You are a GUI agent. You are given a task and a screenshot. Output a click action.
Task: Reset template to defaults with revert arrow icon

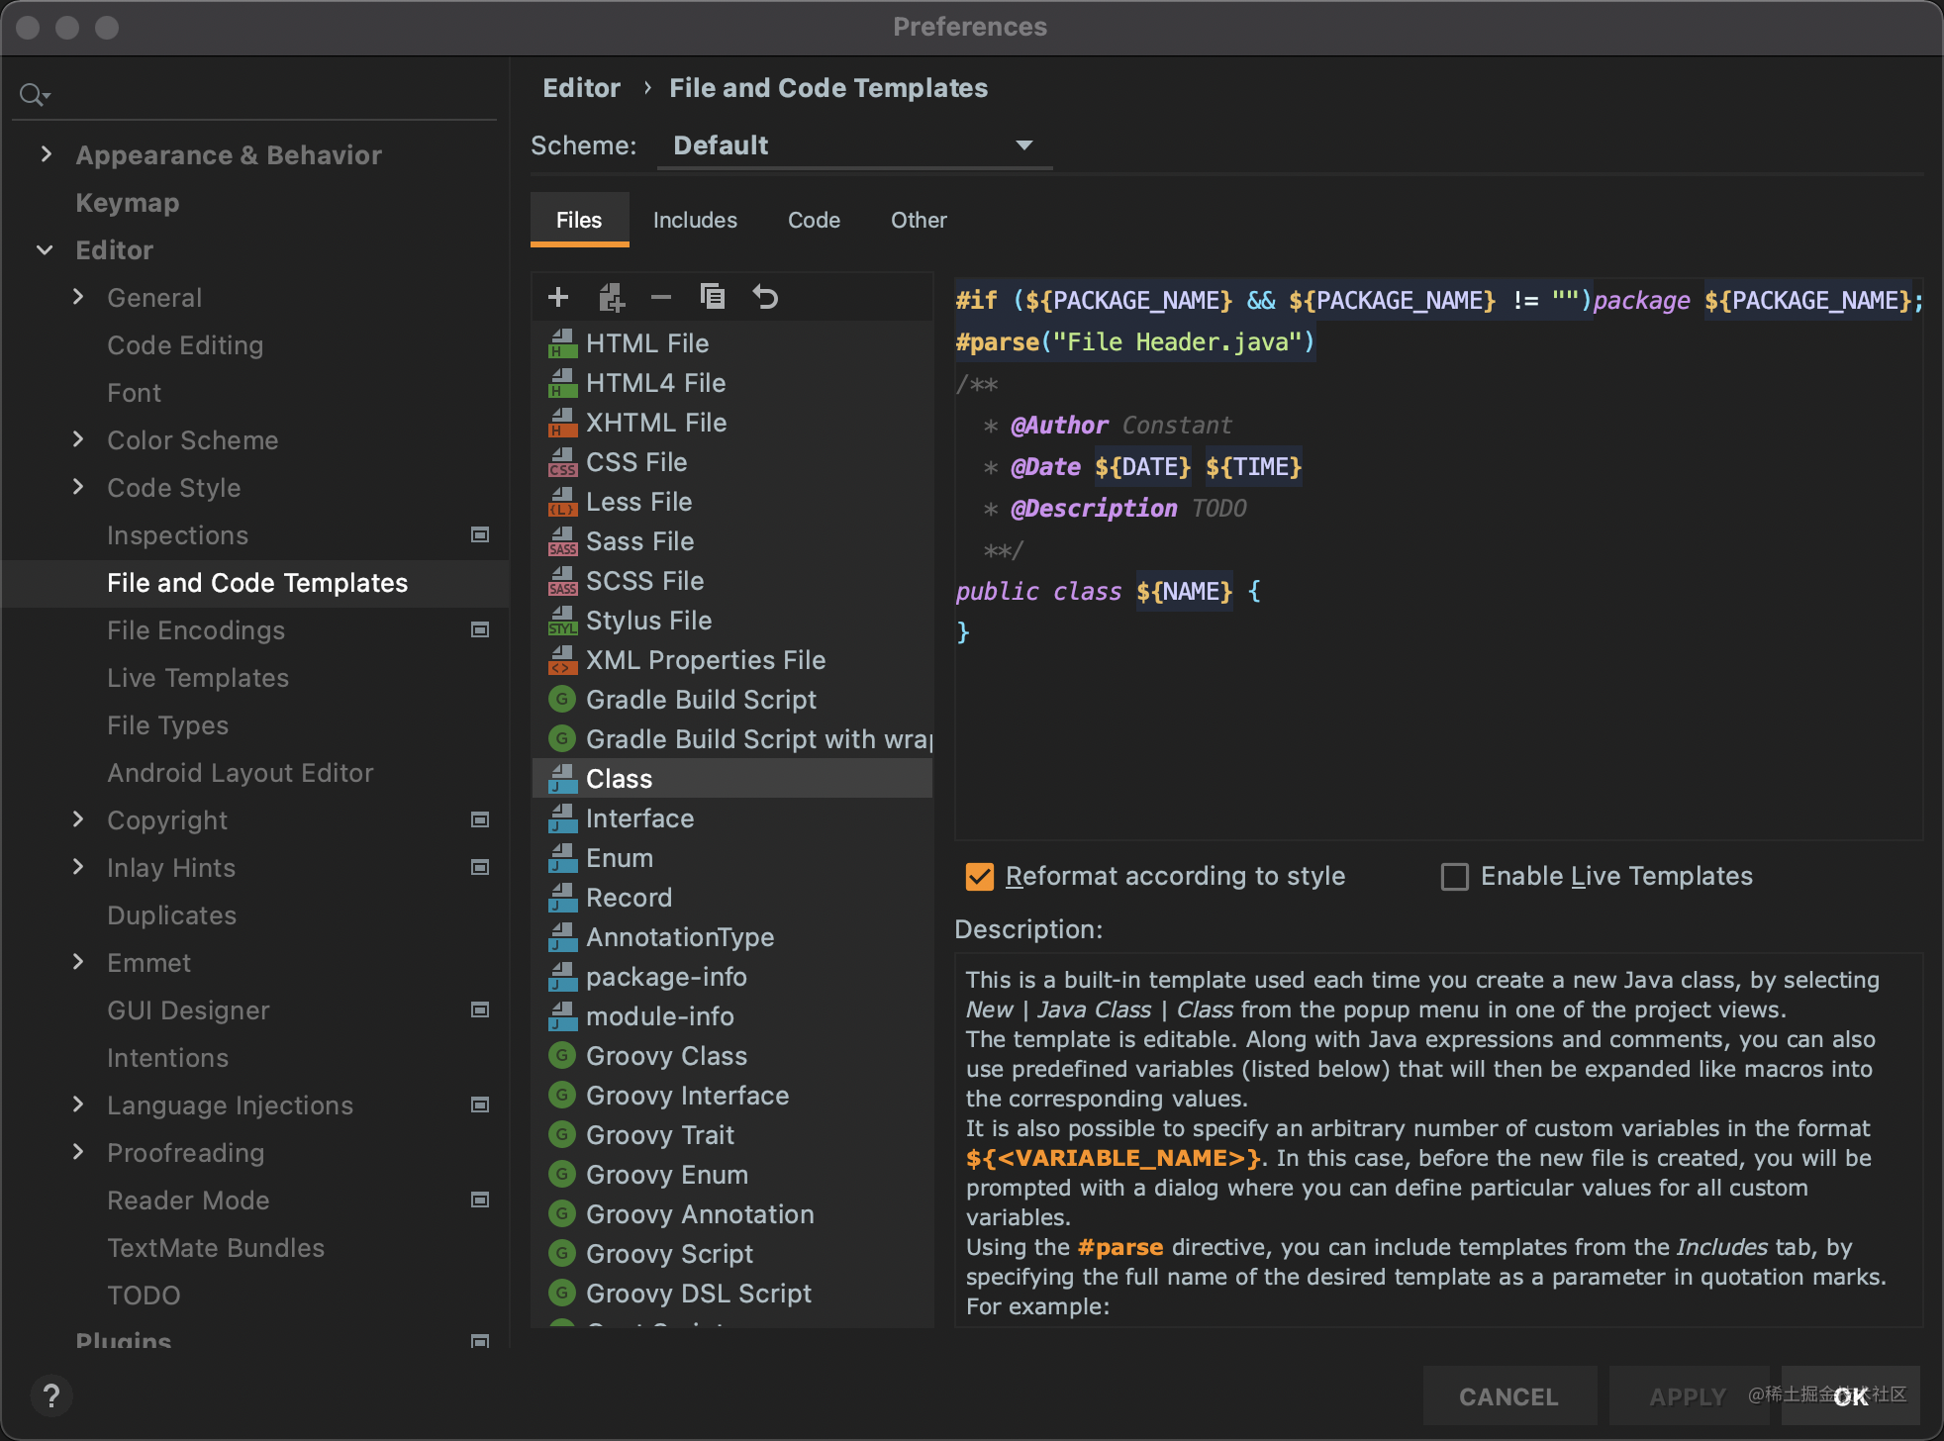point(765,296)
